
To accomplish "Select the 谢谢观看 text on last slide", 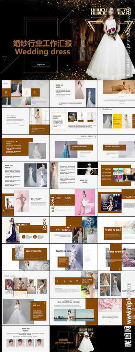I will tap(64, 339).
